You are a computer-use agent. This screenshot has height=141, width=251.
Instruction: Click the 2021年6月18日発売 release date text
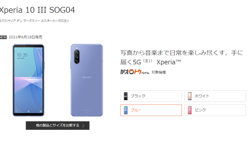[x=25, y=37]
